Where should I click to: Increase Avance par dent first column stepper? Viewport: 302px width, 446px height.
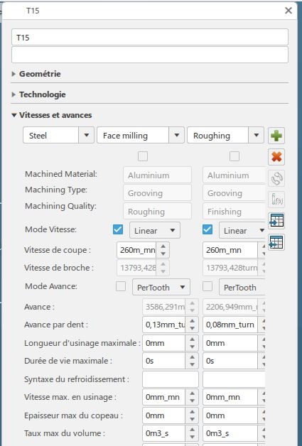pos(192,322)
